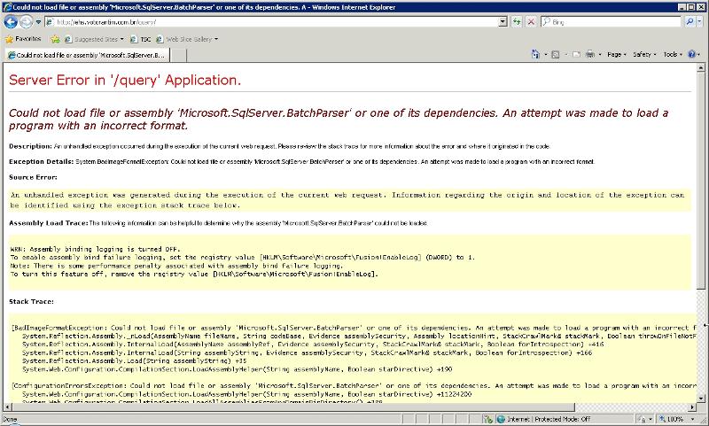Expand the address bar history dropdown
709x426 pixels.
click(x=503, y=21)
